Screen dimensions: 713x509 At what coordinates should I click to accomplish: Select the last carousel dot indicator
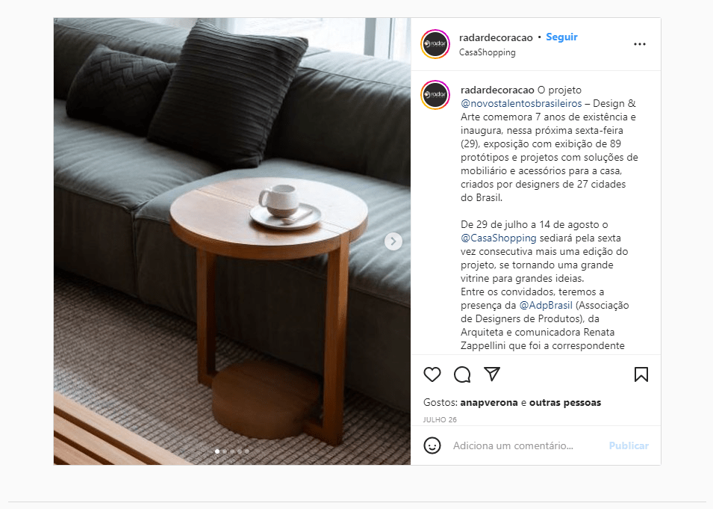[x=247, y=451]
